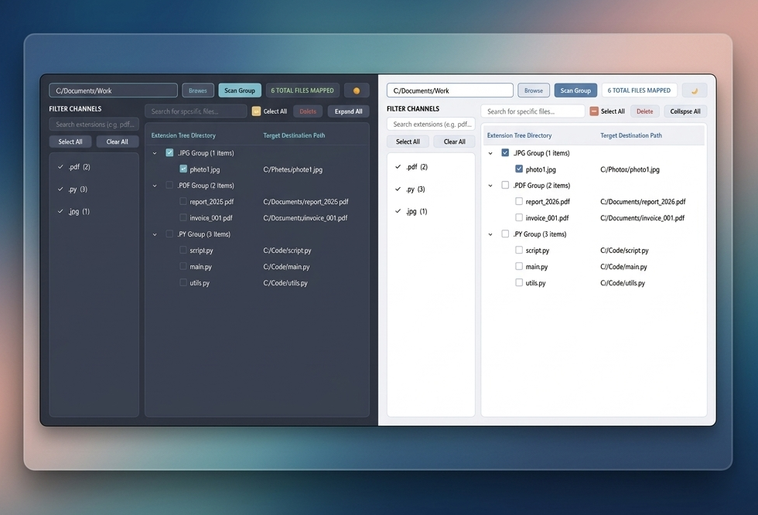This screenshot has height=515, width=758.
Task: Click the moon theme icon in light panel
Action: pyautogui.click(x=695, y=90)
